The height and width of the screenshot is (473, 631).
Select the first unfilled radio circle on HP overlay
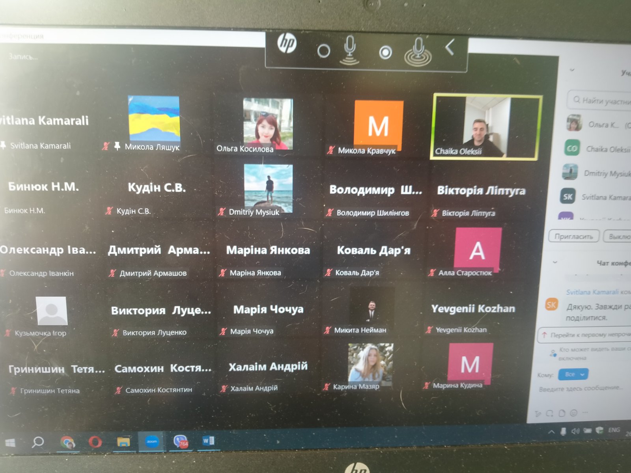point(323,51)
